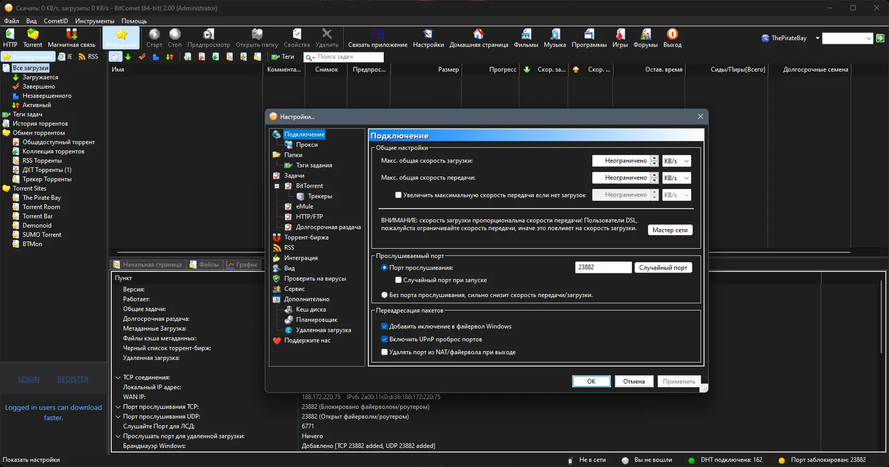Add a magnet link via Магнитная связь
The height and width of the screenshot is (467, 889).
[x=72, y=38]
